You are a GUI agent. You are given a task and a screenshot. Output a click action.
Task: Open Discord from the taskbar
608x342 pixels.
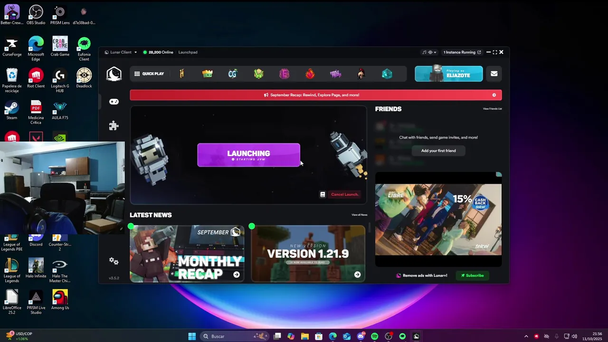click(x=361, y=336)
